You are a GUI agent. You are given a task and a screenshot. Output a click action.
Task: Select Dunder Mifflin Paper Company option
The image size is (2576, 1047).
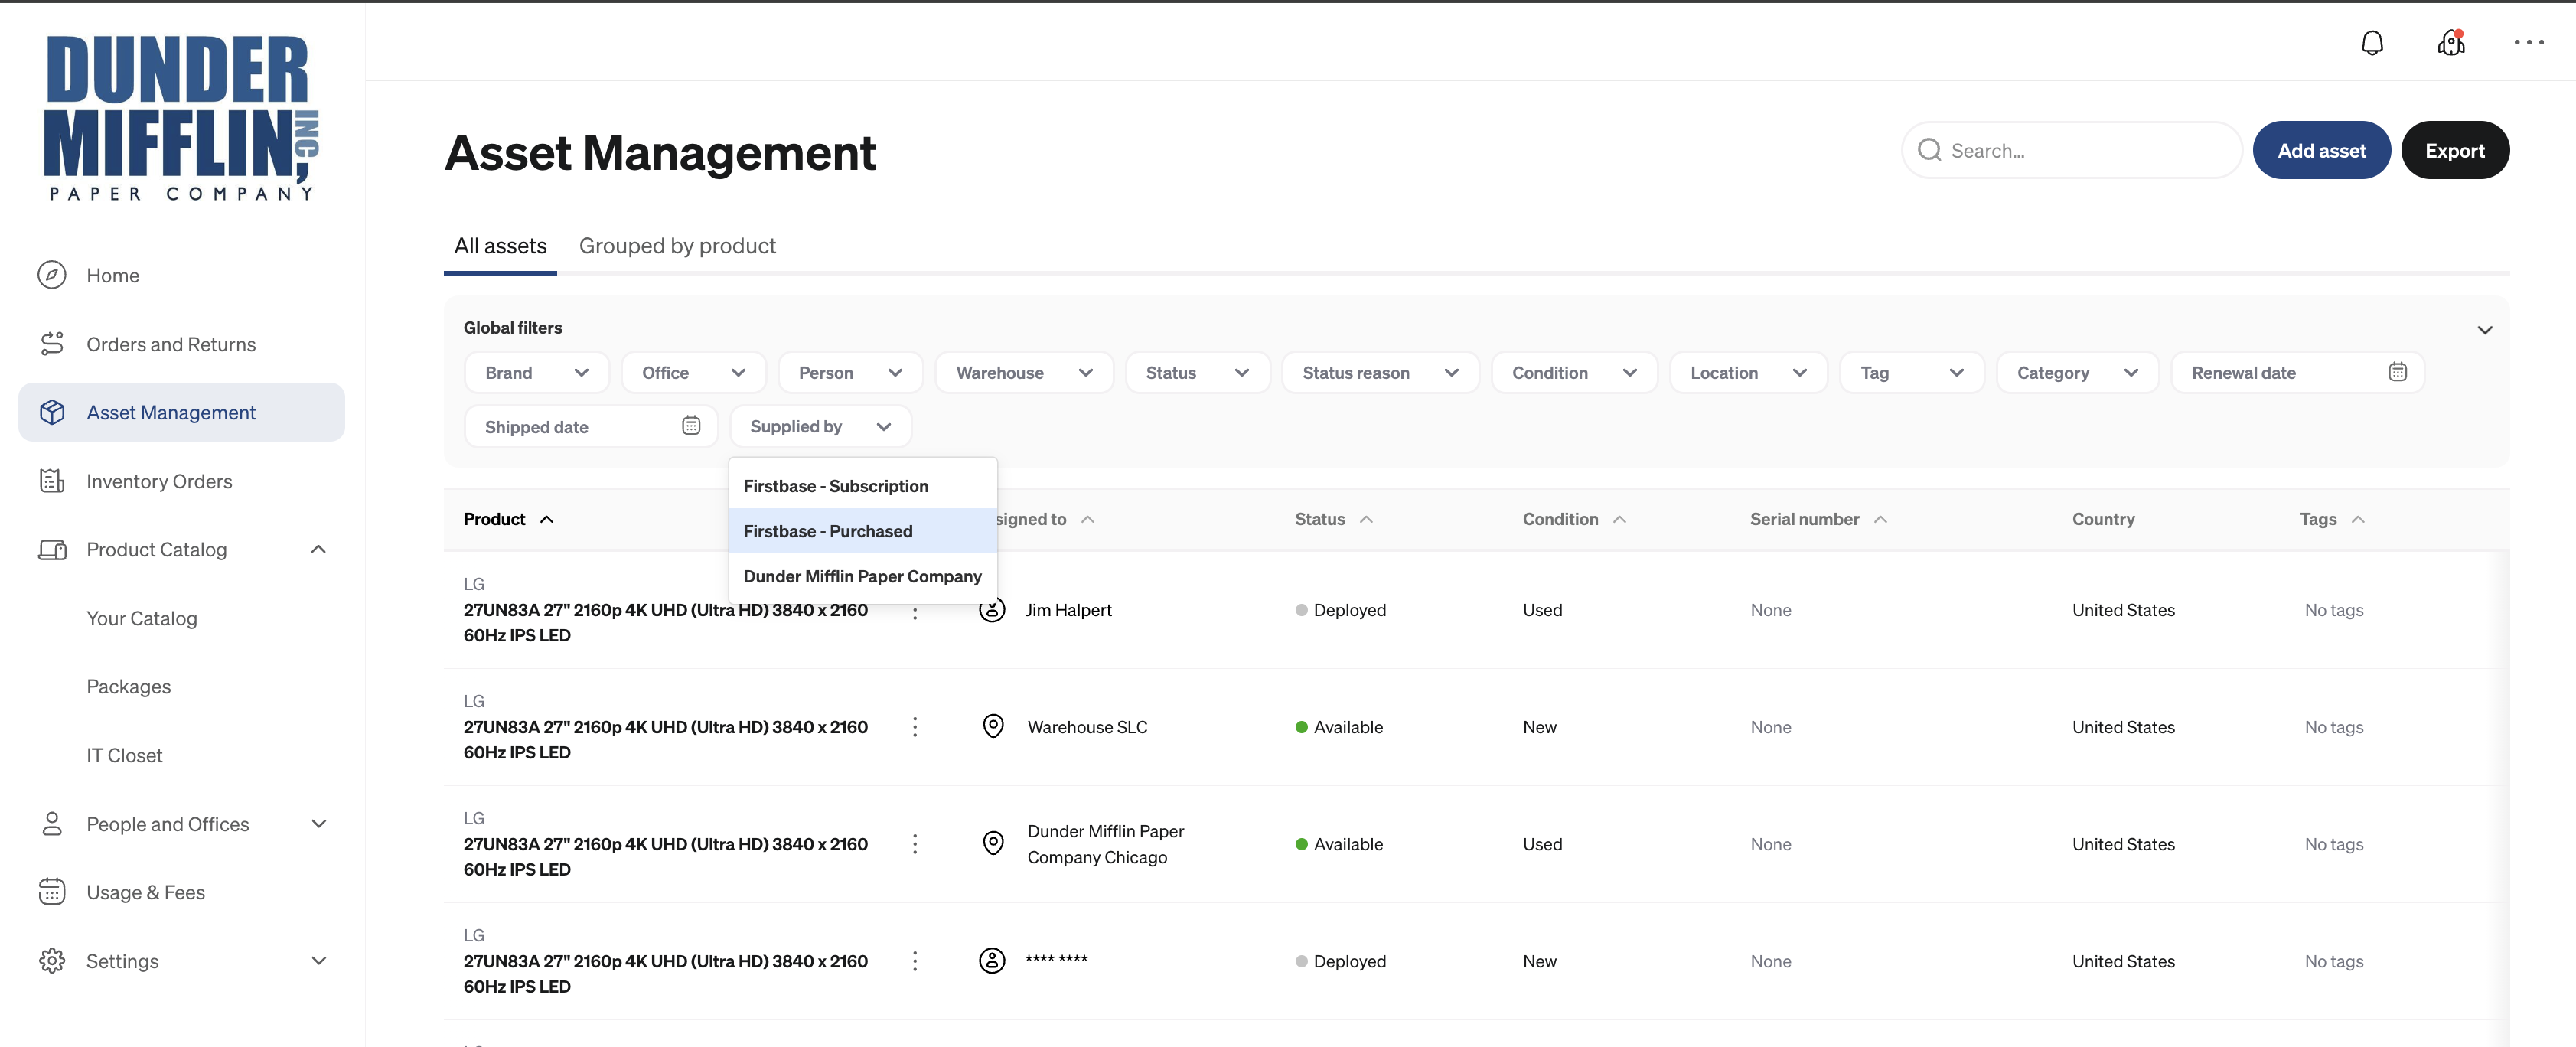click(863, 576)
